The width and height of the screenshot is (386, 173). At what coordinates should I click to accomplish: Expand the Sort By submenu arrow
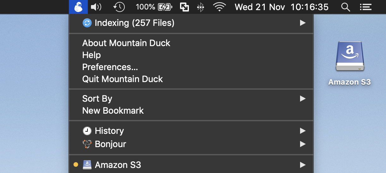tap(303, 98)
